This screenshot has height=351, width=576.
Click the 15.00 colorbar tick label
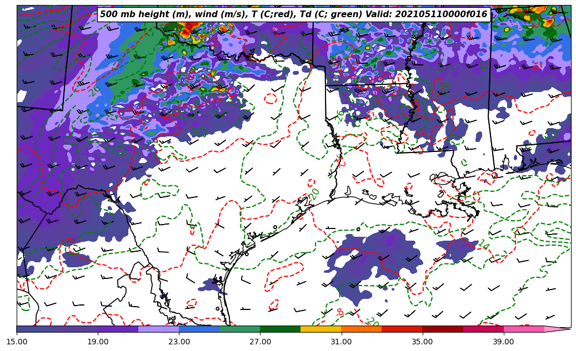click(17, 342)
